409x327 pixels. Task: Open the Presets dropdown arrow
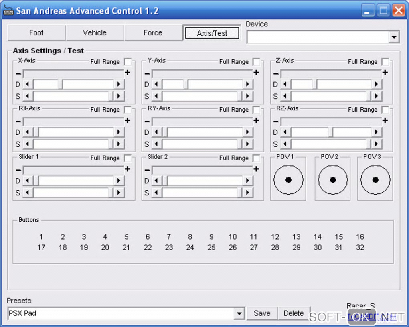(239, 313)
